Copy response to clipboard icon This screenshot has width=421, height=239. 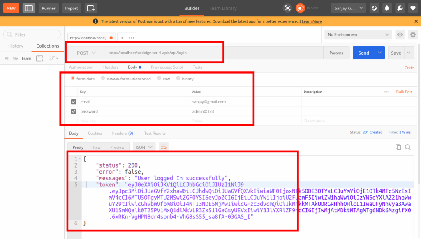[398, 147]
